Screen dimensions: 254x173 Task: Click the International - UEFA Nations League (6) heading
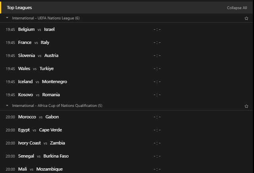coord(46,18)
